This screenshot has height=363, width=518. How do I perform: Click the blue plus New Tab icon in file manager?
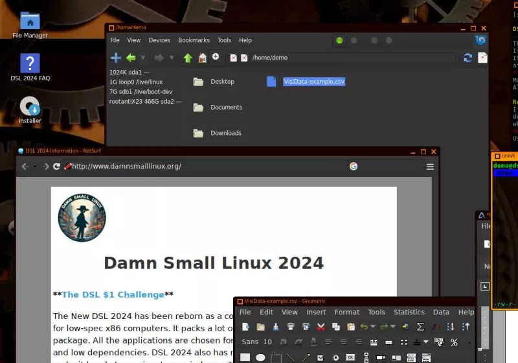pyautogui.click(x=116, y=58)
